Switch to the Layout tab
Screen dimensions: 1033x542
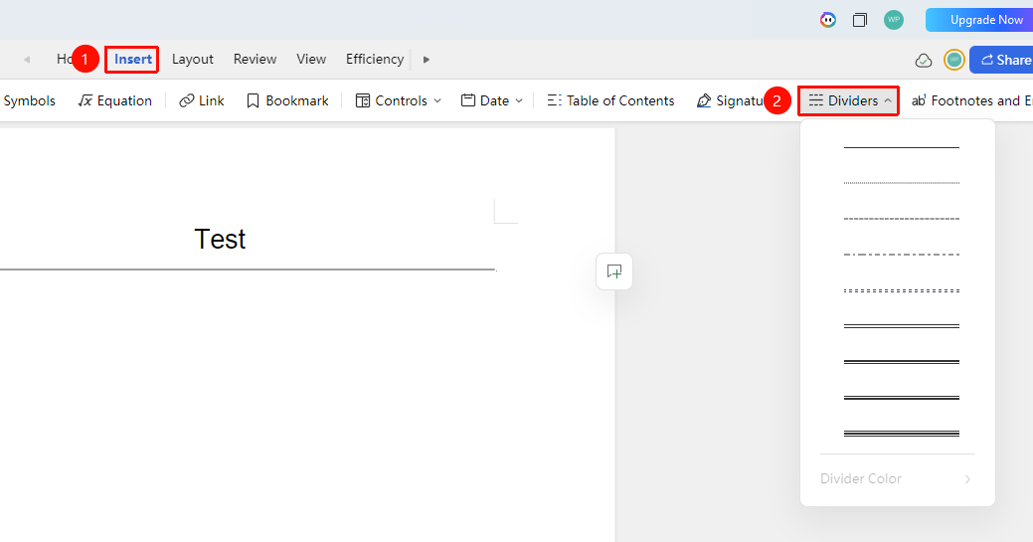192,60
